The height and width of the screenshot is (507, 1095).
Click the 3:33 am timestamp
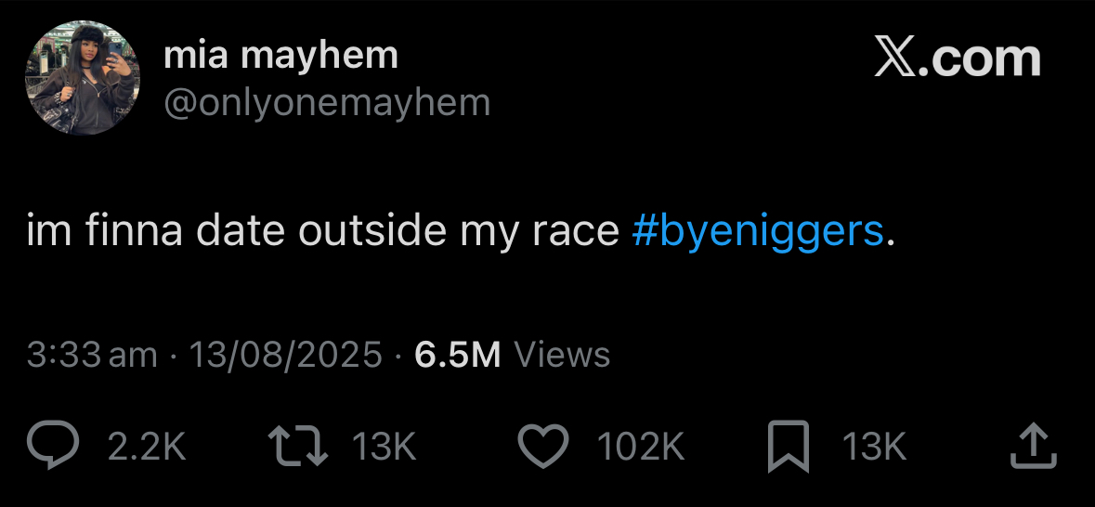[x=92, y=354]
